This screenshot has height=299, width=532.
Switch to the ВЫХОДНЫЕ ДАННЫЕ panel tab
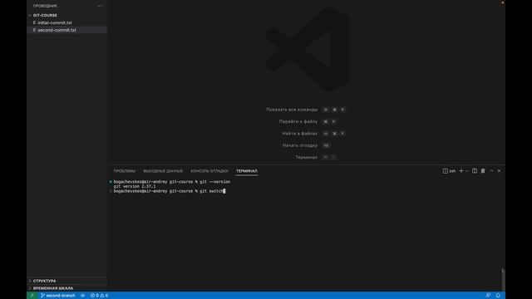tap(163, 171)
